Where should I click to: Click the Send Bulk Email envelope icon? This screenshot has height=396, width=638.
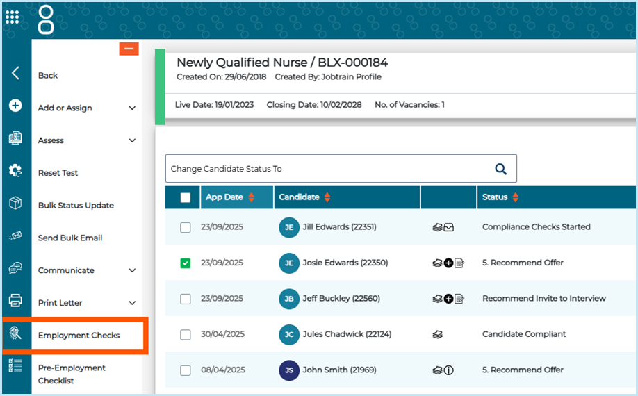click(15, 236)
